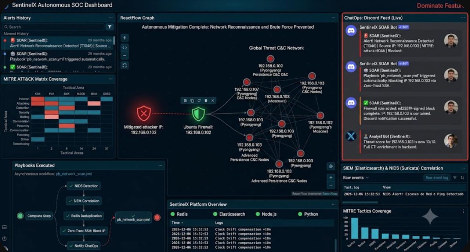Toggle the Python status indicator

tap(300, 214)
